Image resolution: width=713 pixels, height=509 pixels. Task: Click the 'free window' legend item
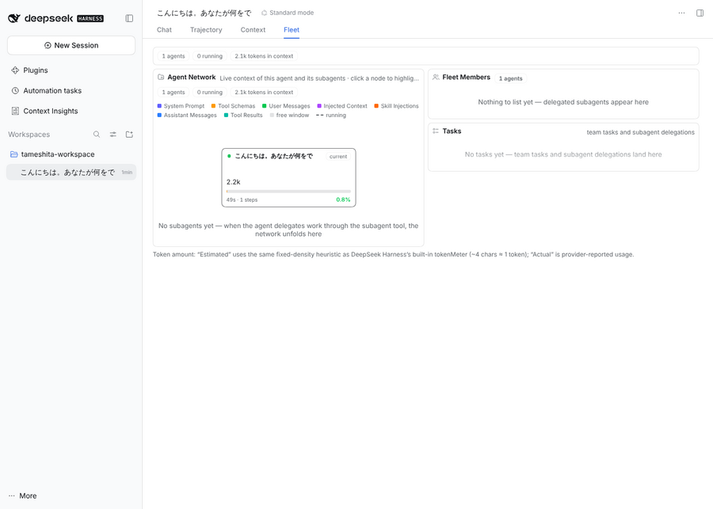point(289,115)
